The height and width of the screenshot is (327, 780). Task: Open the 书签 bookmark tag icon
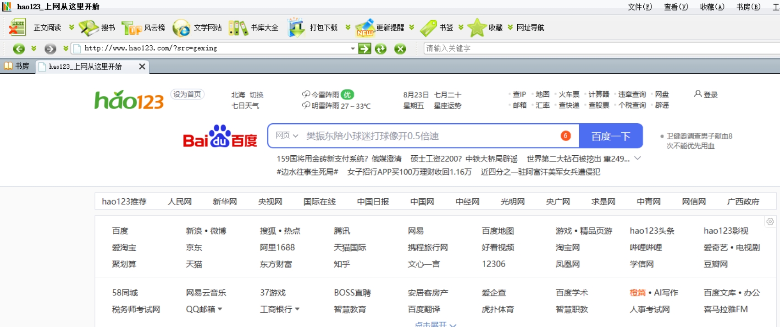click(x=428, y=28)
